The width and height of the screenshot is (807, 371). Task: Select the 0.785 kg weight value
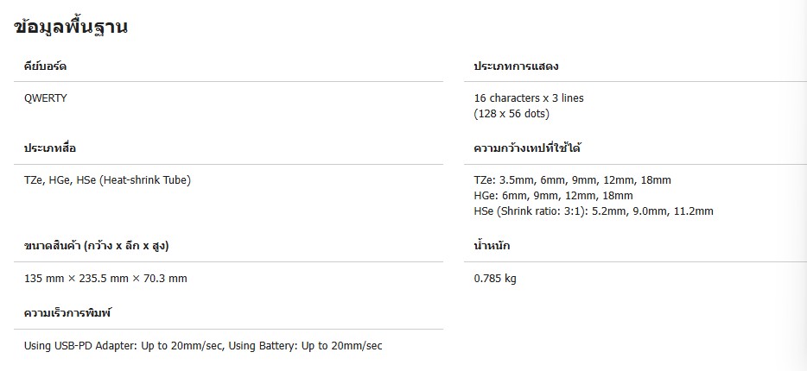click(495, 279)
